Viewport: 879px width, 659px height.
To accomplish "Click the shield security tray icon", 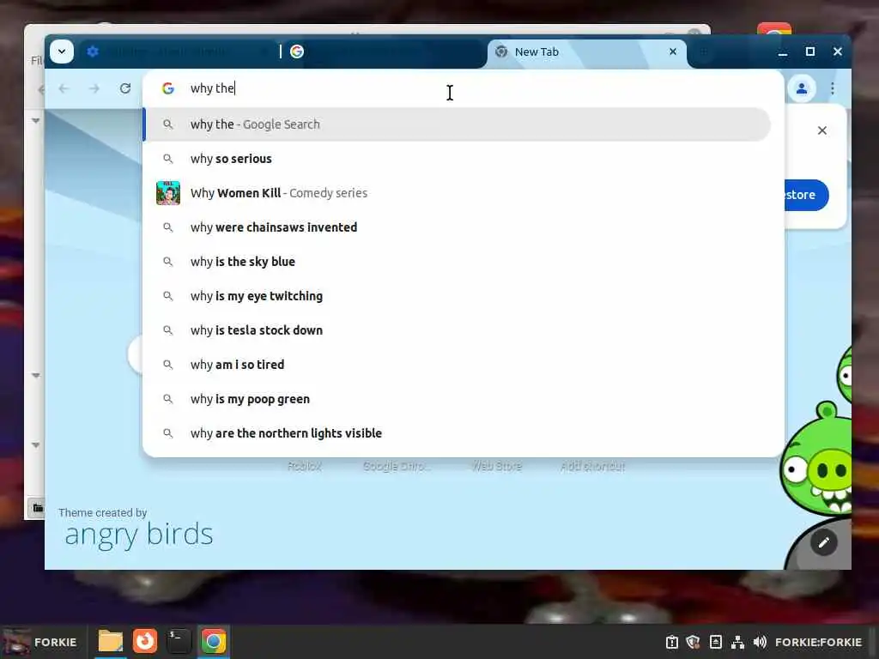I will click(x=694, y=642).
